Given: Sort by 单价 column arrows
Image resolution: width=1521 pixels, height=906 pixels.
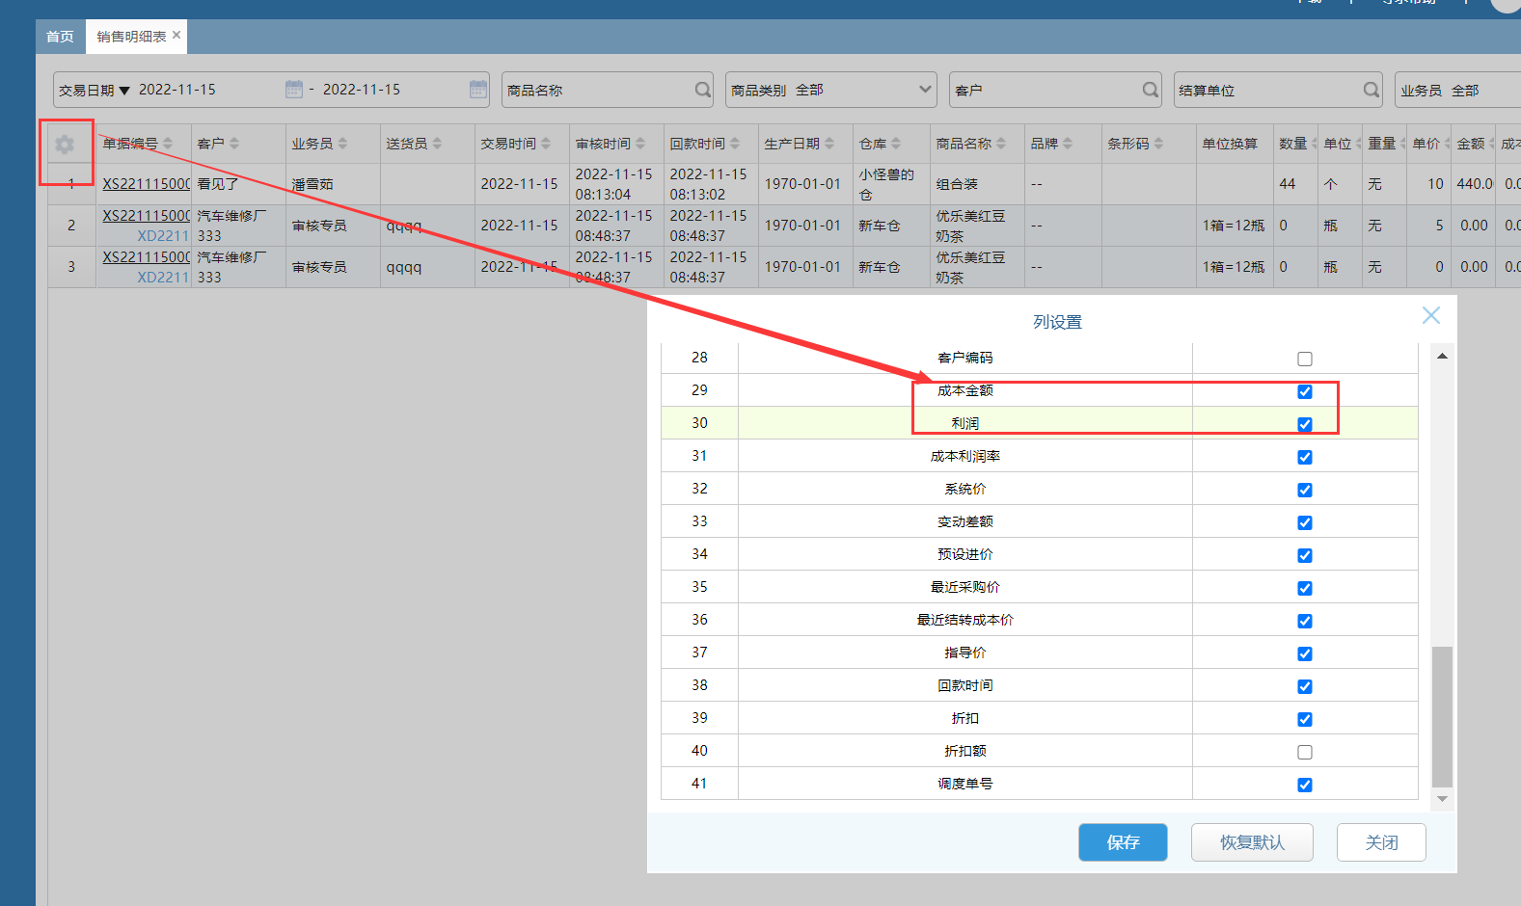Looking at the screenshot, I should pyautogui.click(x=1448, y=144).
